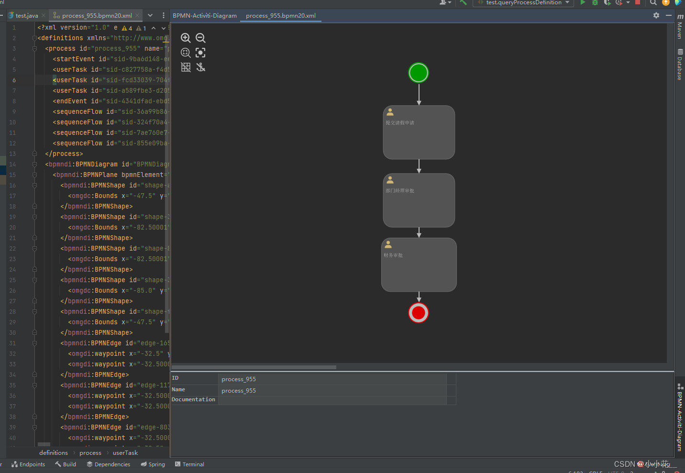685x473 pixels.
Task: Run test.queryProcessDefinition with green play button
Action: 583,2
